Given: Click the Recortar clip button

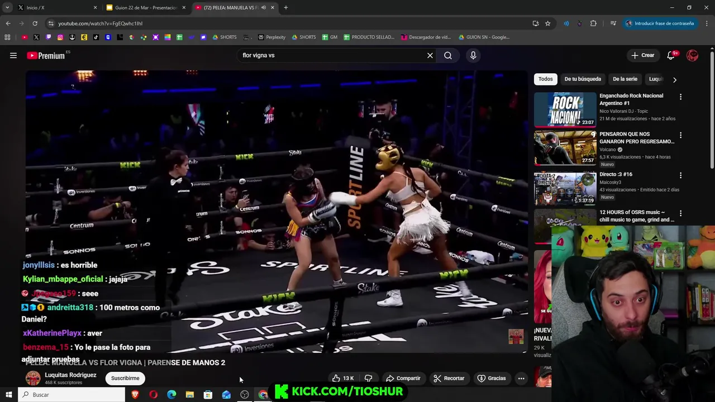Looking at the screenshot, I should [x=449, y=378].
